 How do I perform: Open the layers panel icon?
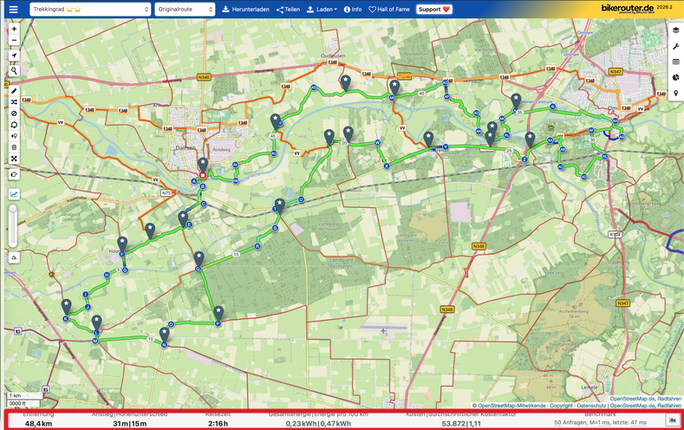click(675, 30)
